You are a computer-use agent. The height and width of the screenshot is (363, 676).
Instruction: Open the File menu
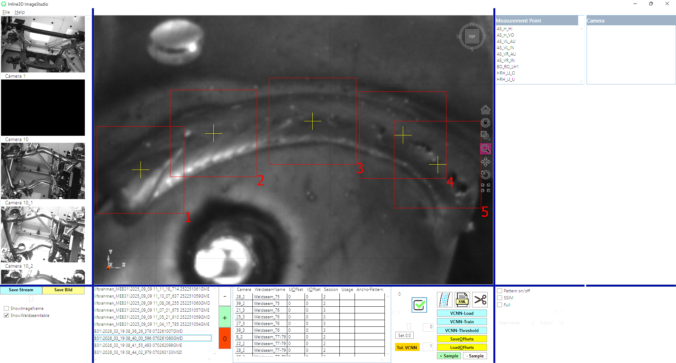tap(6, 12)
